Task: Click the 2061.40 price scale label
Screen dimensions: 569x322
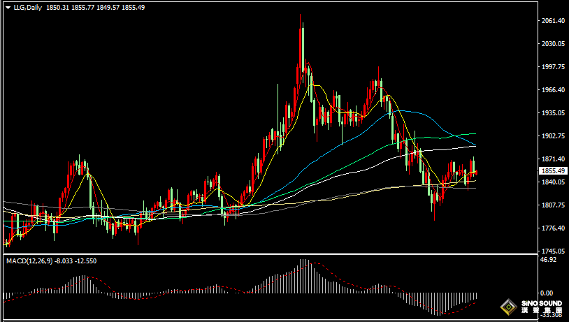Action: coord(553,21)
